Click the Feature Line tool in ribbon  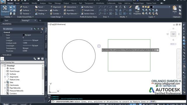pos(42,10)
